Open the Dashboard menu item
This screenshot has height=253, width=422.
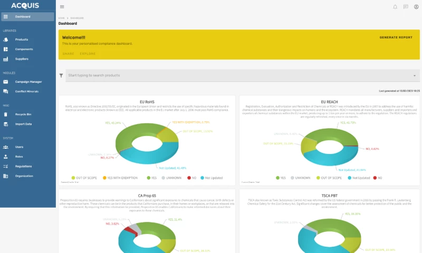(28, 17)
